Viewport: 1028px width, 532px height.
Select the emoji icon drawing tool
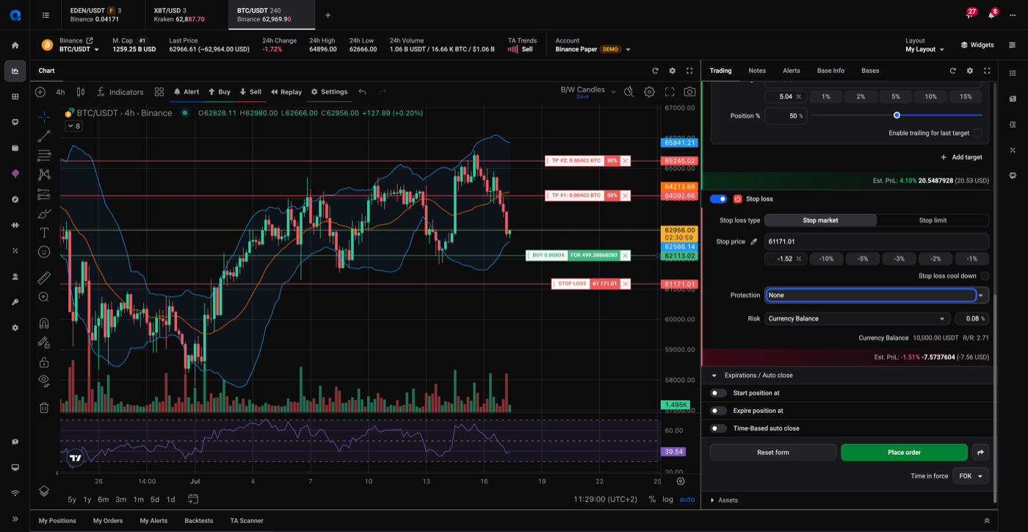pyautogui.click(x=44, y=252)
